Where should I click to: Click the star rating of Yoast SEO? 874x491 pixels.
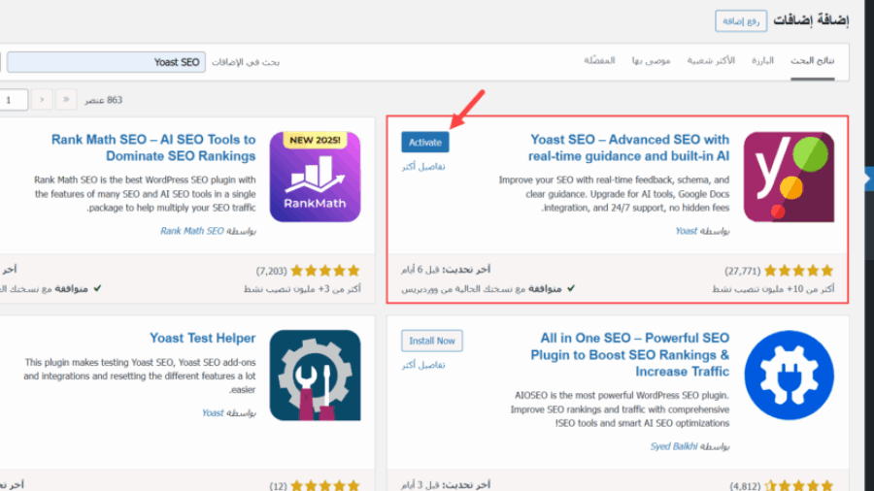pyautogui.click(x=800, y=271)
